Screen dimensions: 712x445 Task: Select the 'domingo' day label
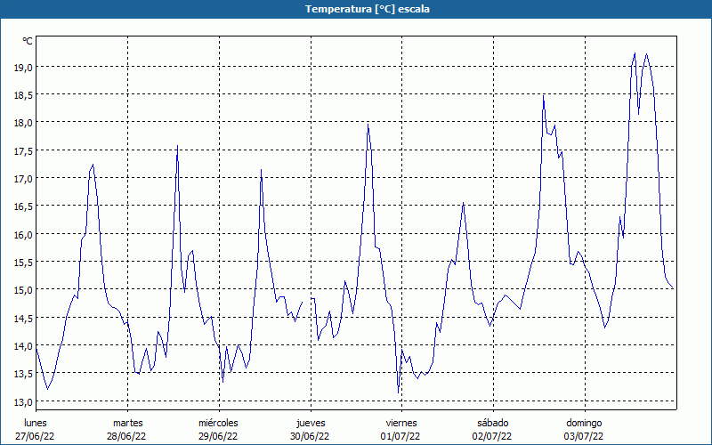click(x=584, y=423)
